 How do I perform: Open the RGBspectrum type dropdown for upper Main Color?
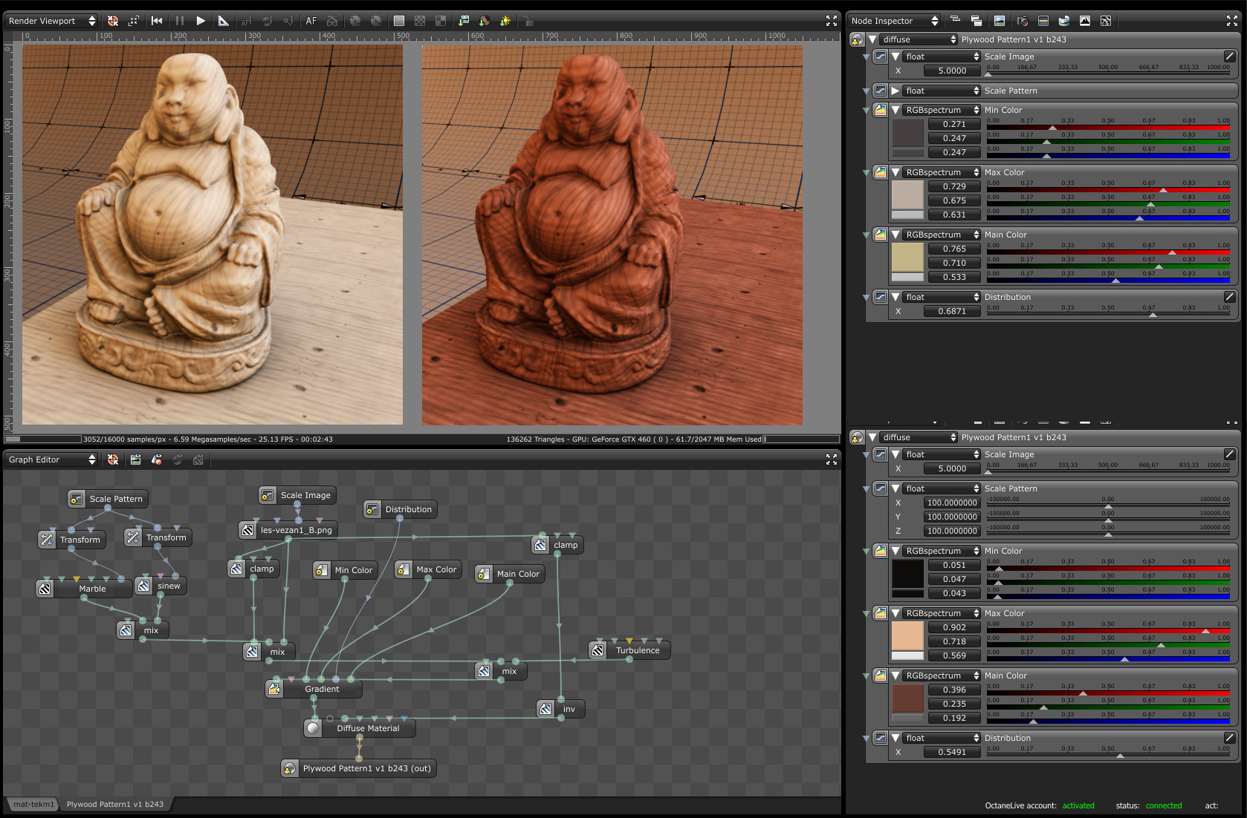[x=942, y=235]
